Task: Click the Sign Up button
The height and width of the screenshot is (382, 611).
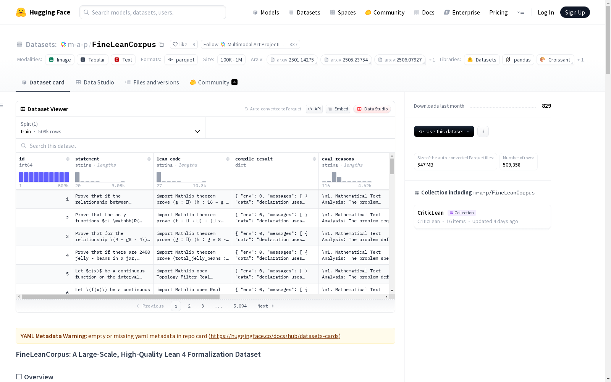Action: click(x=575, y=12)
